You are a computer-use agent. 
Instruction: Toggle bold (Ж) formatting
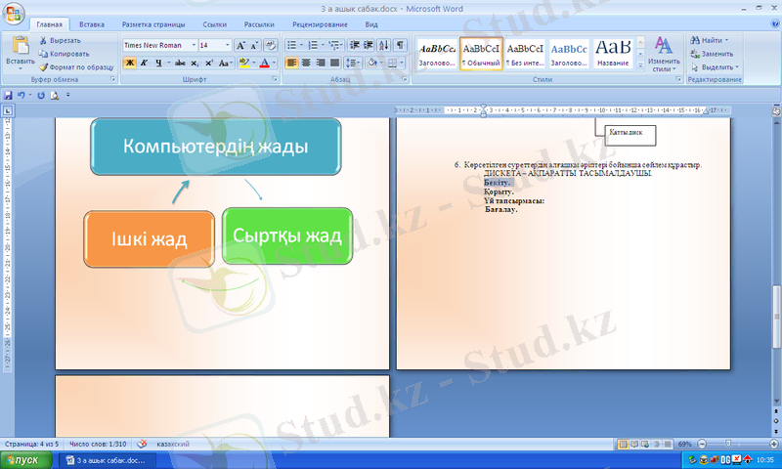pos(129,63)
